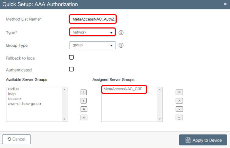Move selected server group to assigned list
This screenshot has height=148, width=230.
pyautogui.click(x=84, y=92)
